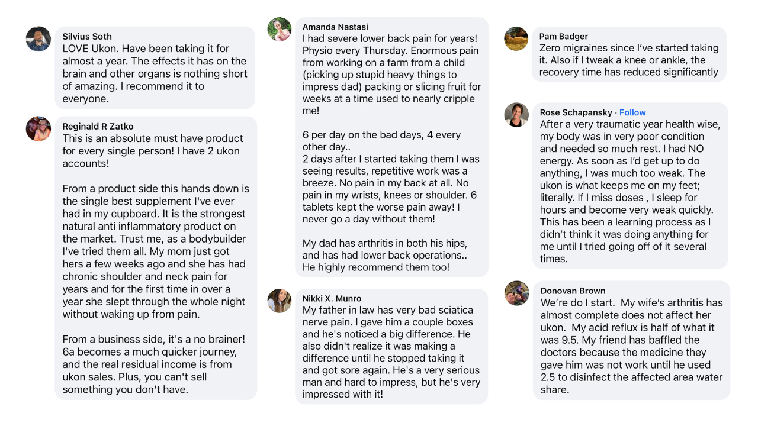This screenshot has width=758, height=426.
Task: Click the Rose Schapansky name
Action: pos(576,112)
